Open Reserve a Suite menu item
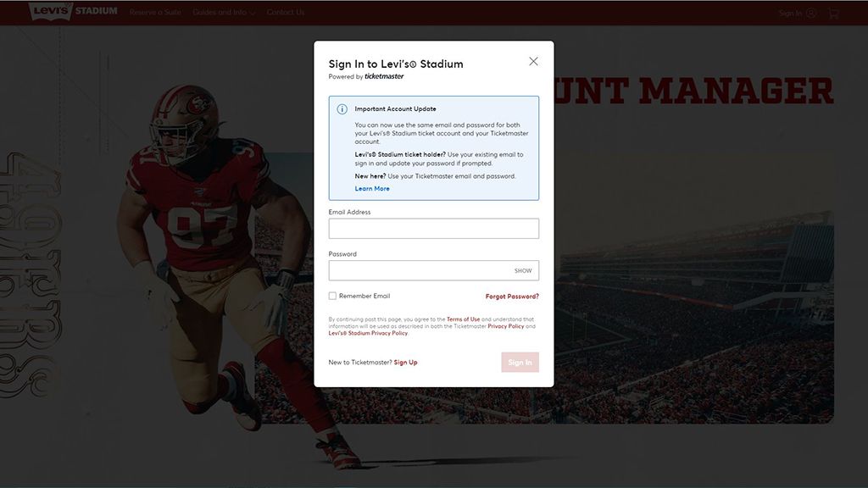The width and height of the screenshot is (868, 488). pos(156,13)
